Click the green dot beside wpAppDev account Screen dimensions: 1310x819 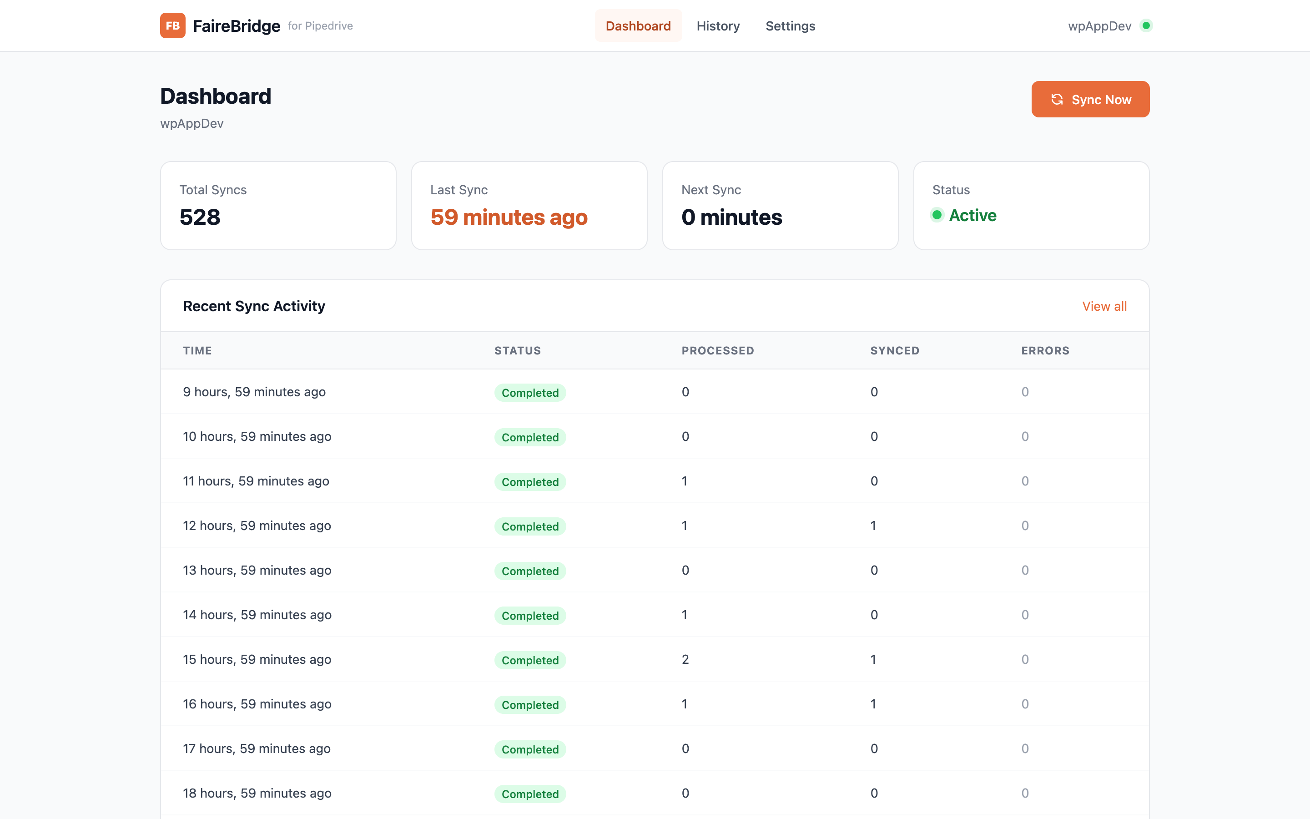click(1146, 25)
